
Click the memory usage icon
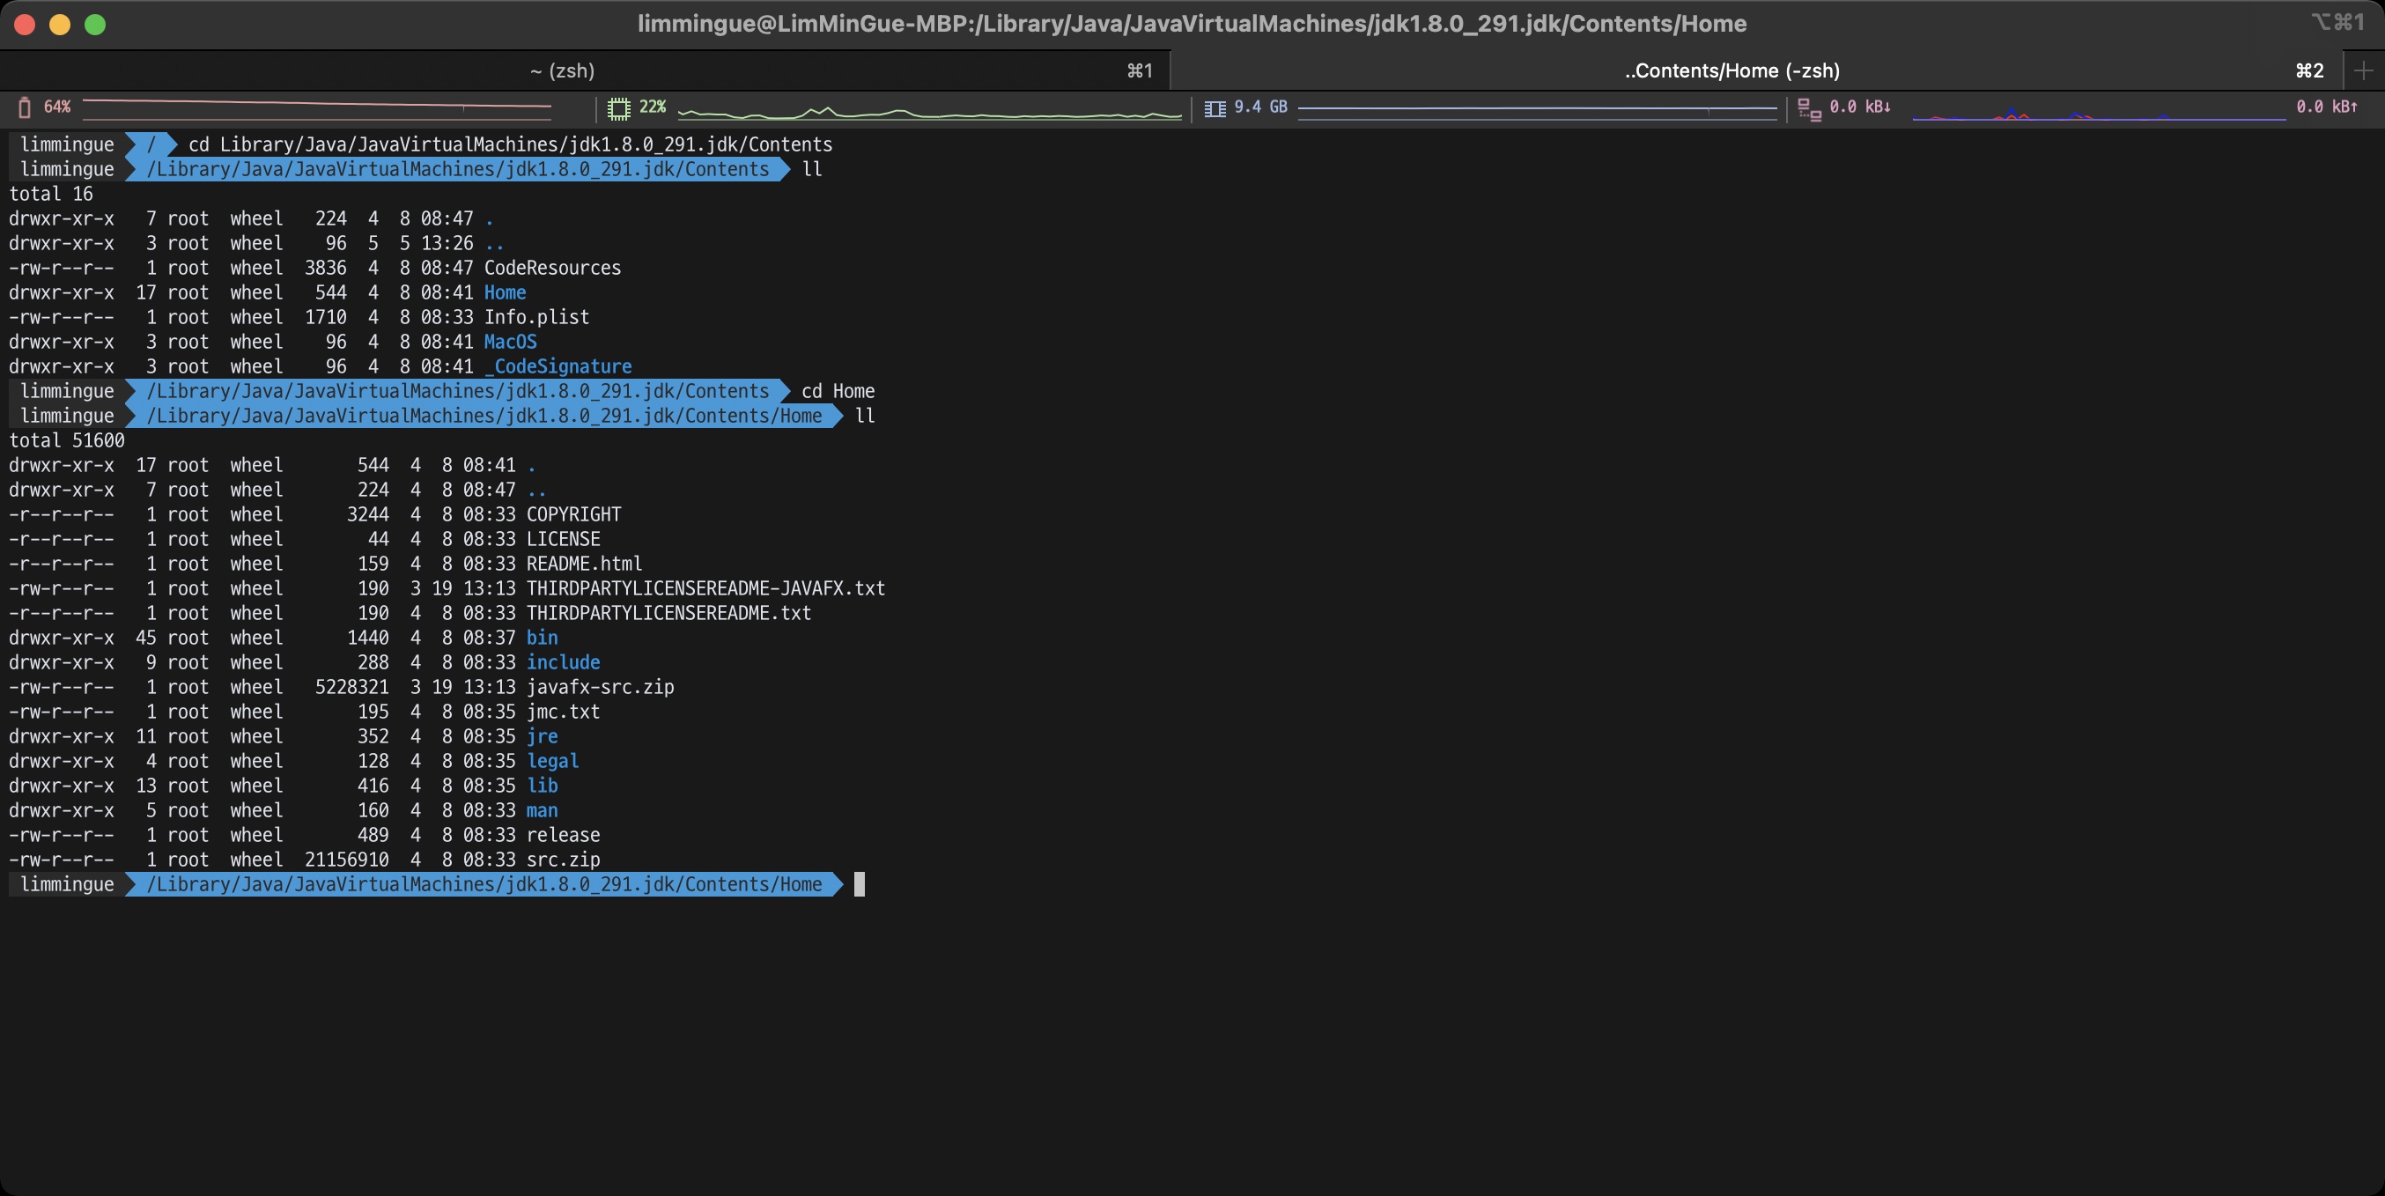1215,108
